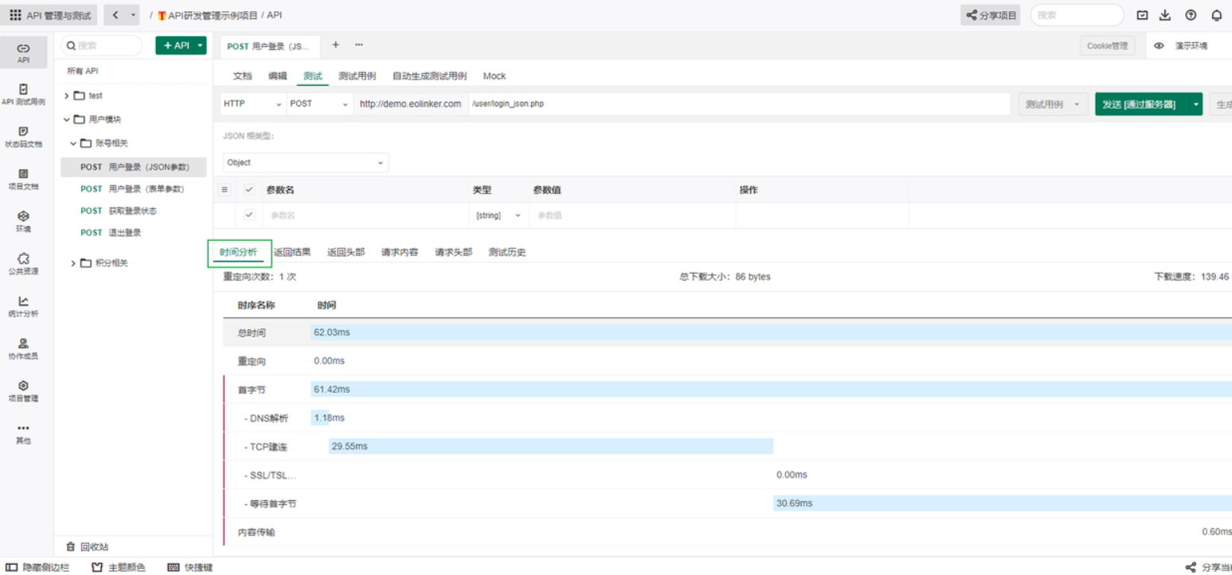The height and width of the screenshot is (575, 1232).
Task: Open the arrow beside 发送 button
Action: [1195, 104]
